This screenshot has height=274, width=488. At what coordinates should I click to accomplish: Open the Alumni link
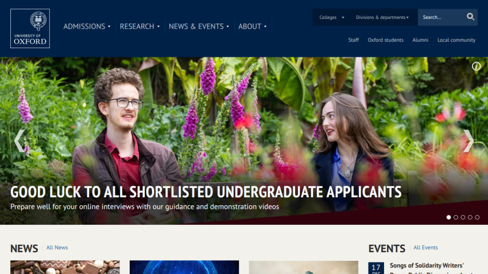pyautogui.click(x=420, y=40)
